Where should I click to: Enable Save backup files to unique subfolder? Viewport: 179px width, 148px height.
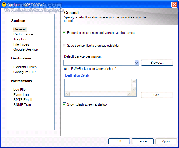(65, 46)
